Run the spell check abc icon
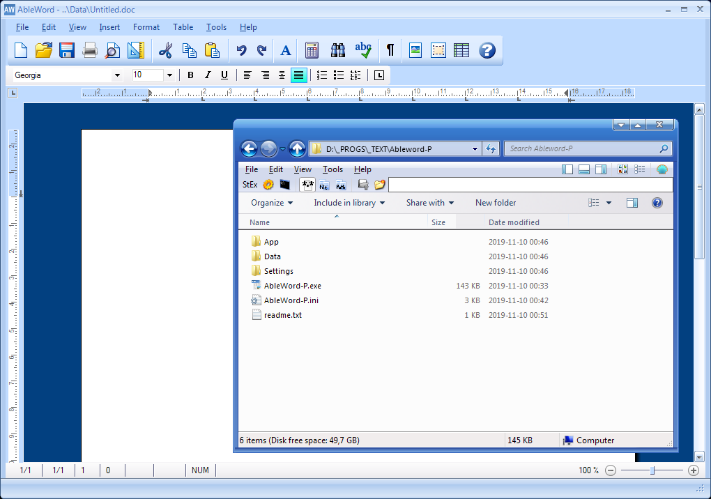 click(363, 50)
